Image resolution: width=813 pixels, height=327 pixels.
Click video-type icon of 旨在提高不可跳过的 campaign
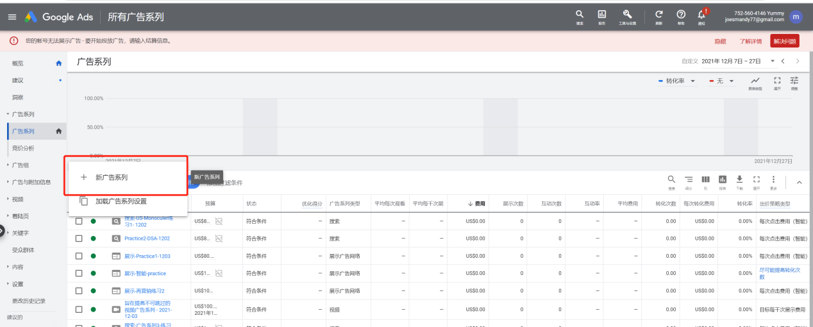pos(116,309)
